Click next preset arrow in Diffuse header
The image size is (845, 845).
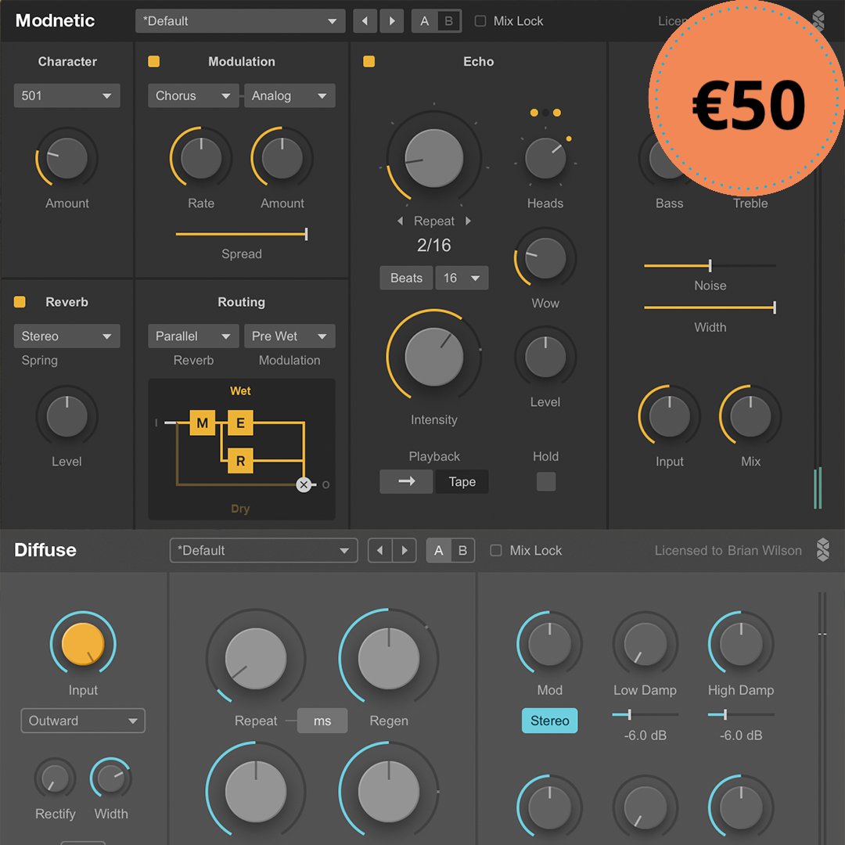tap(405, 550)
